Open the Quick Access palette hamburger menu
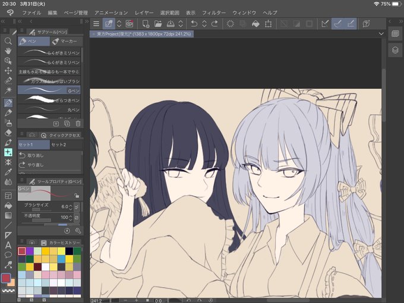404x303 pixels. click(22, 134)
